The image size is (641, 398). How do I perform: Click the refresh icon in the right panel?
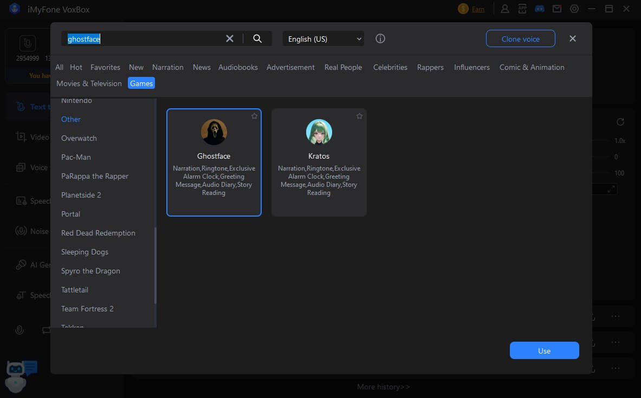pos(620,122)
